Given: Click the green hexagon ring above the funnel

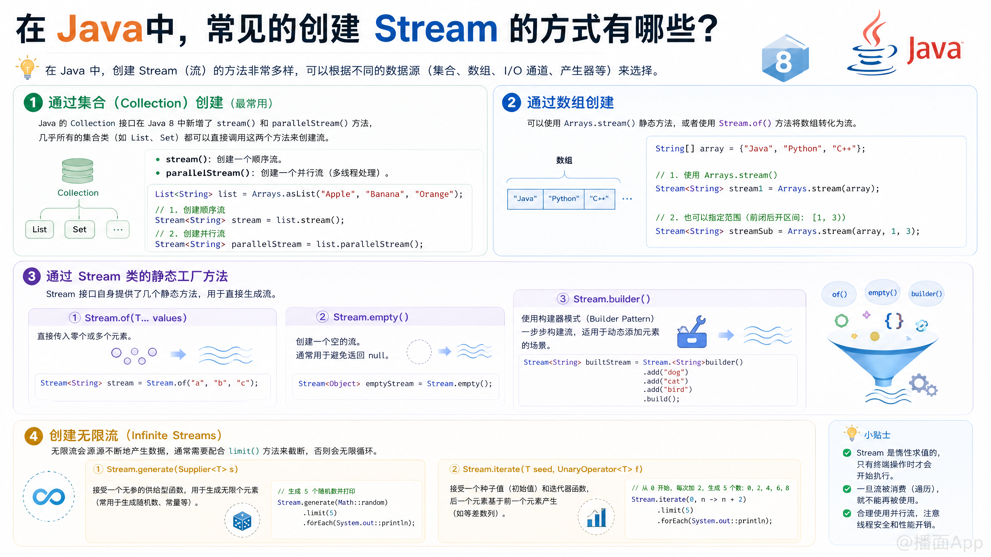Looking at the screenshot, I should pos(841,321).
